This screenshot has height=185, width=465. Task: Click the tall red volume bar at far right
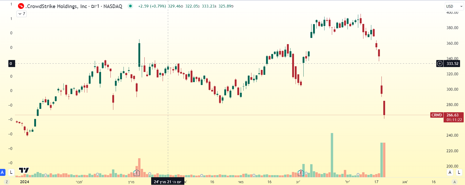(x=384, y=160)
